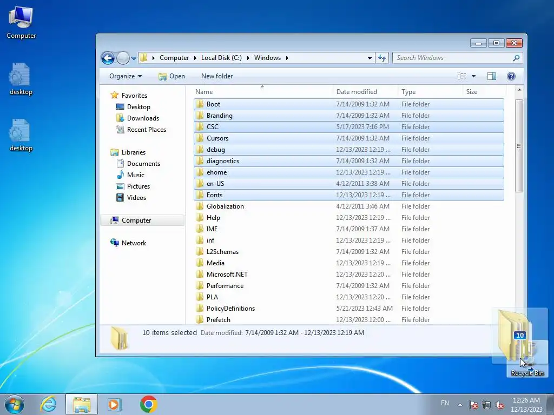Open the Documents library
Image resolution: width=554 pixels, height=415 pixels.
pyautogui.click(x=143, y=164)
